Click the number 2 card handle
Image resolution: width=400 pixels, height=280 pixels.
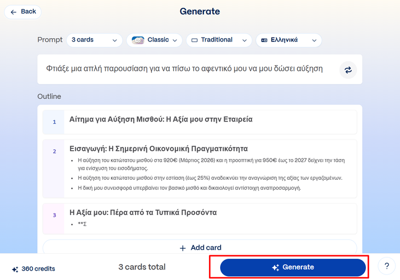coord(54,151)
